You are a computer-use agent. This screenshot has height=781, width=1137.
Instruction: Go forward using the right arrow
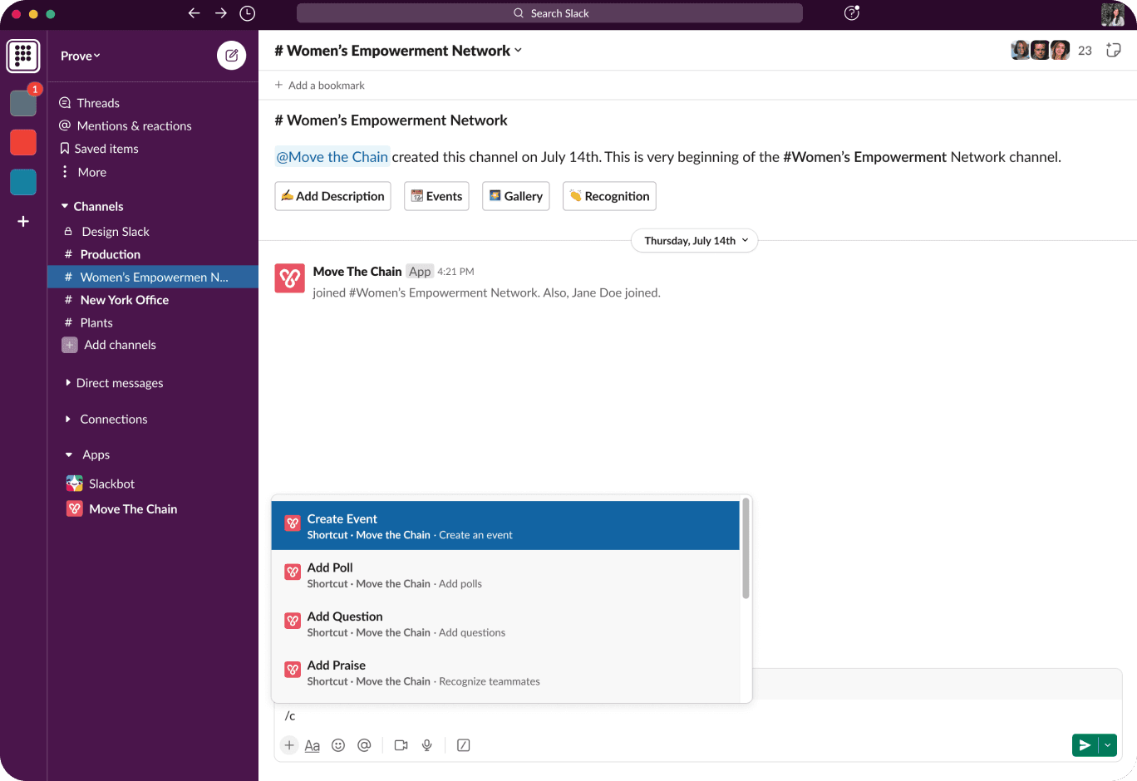click(221, 13)
